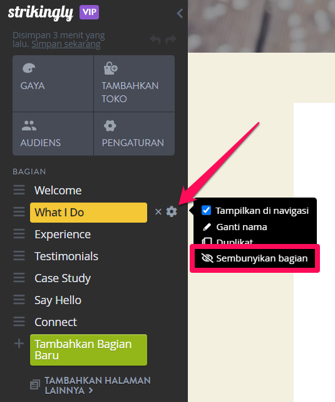Click the VIP badge
The width and height of the screenshot is (335, 402).
(x=90, y=12)
